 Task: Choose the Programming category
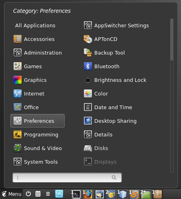tap(36, 135)
